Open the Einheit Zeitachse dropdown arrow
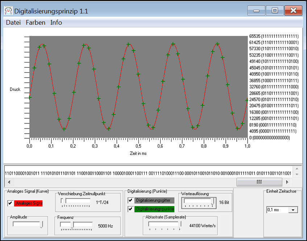This screenshot has height=241, width=307. coord(293,210)
